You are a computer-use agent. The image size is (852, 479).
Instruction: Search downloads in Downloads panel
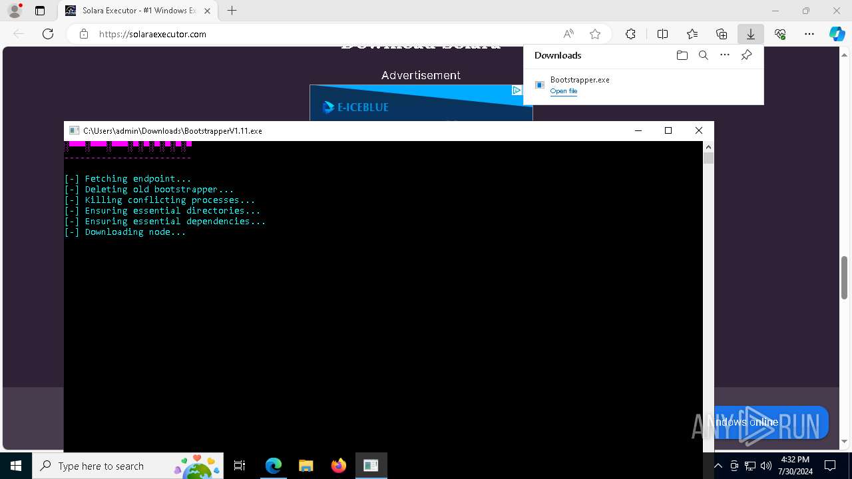pyautogui.click(x=703, y=55)
